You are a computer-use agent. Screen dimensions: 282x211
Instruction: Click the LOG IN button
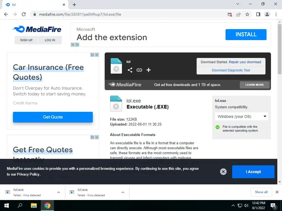[50, 40]
